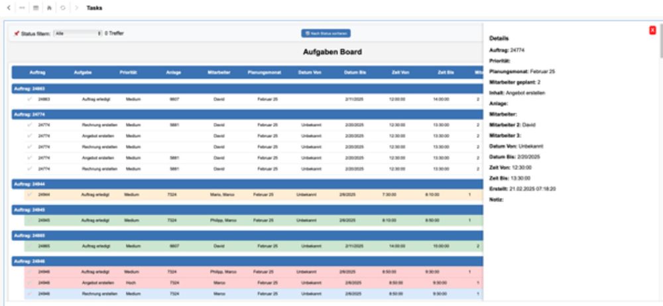Select 'Auftrag: 24774' line in Details panel
Viewport: 663px width, 306px height.
point(507,50)
